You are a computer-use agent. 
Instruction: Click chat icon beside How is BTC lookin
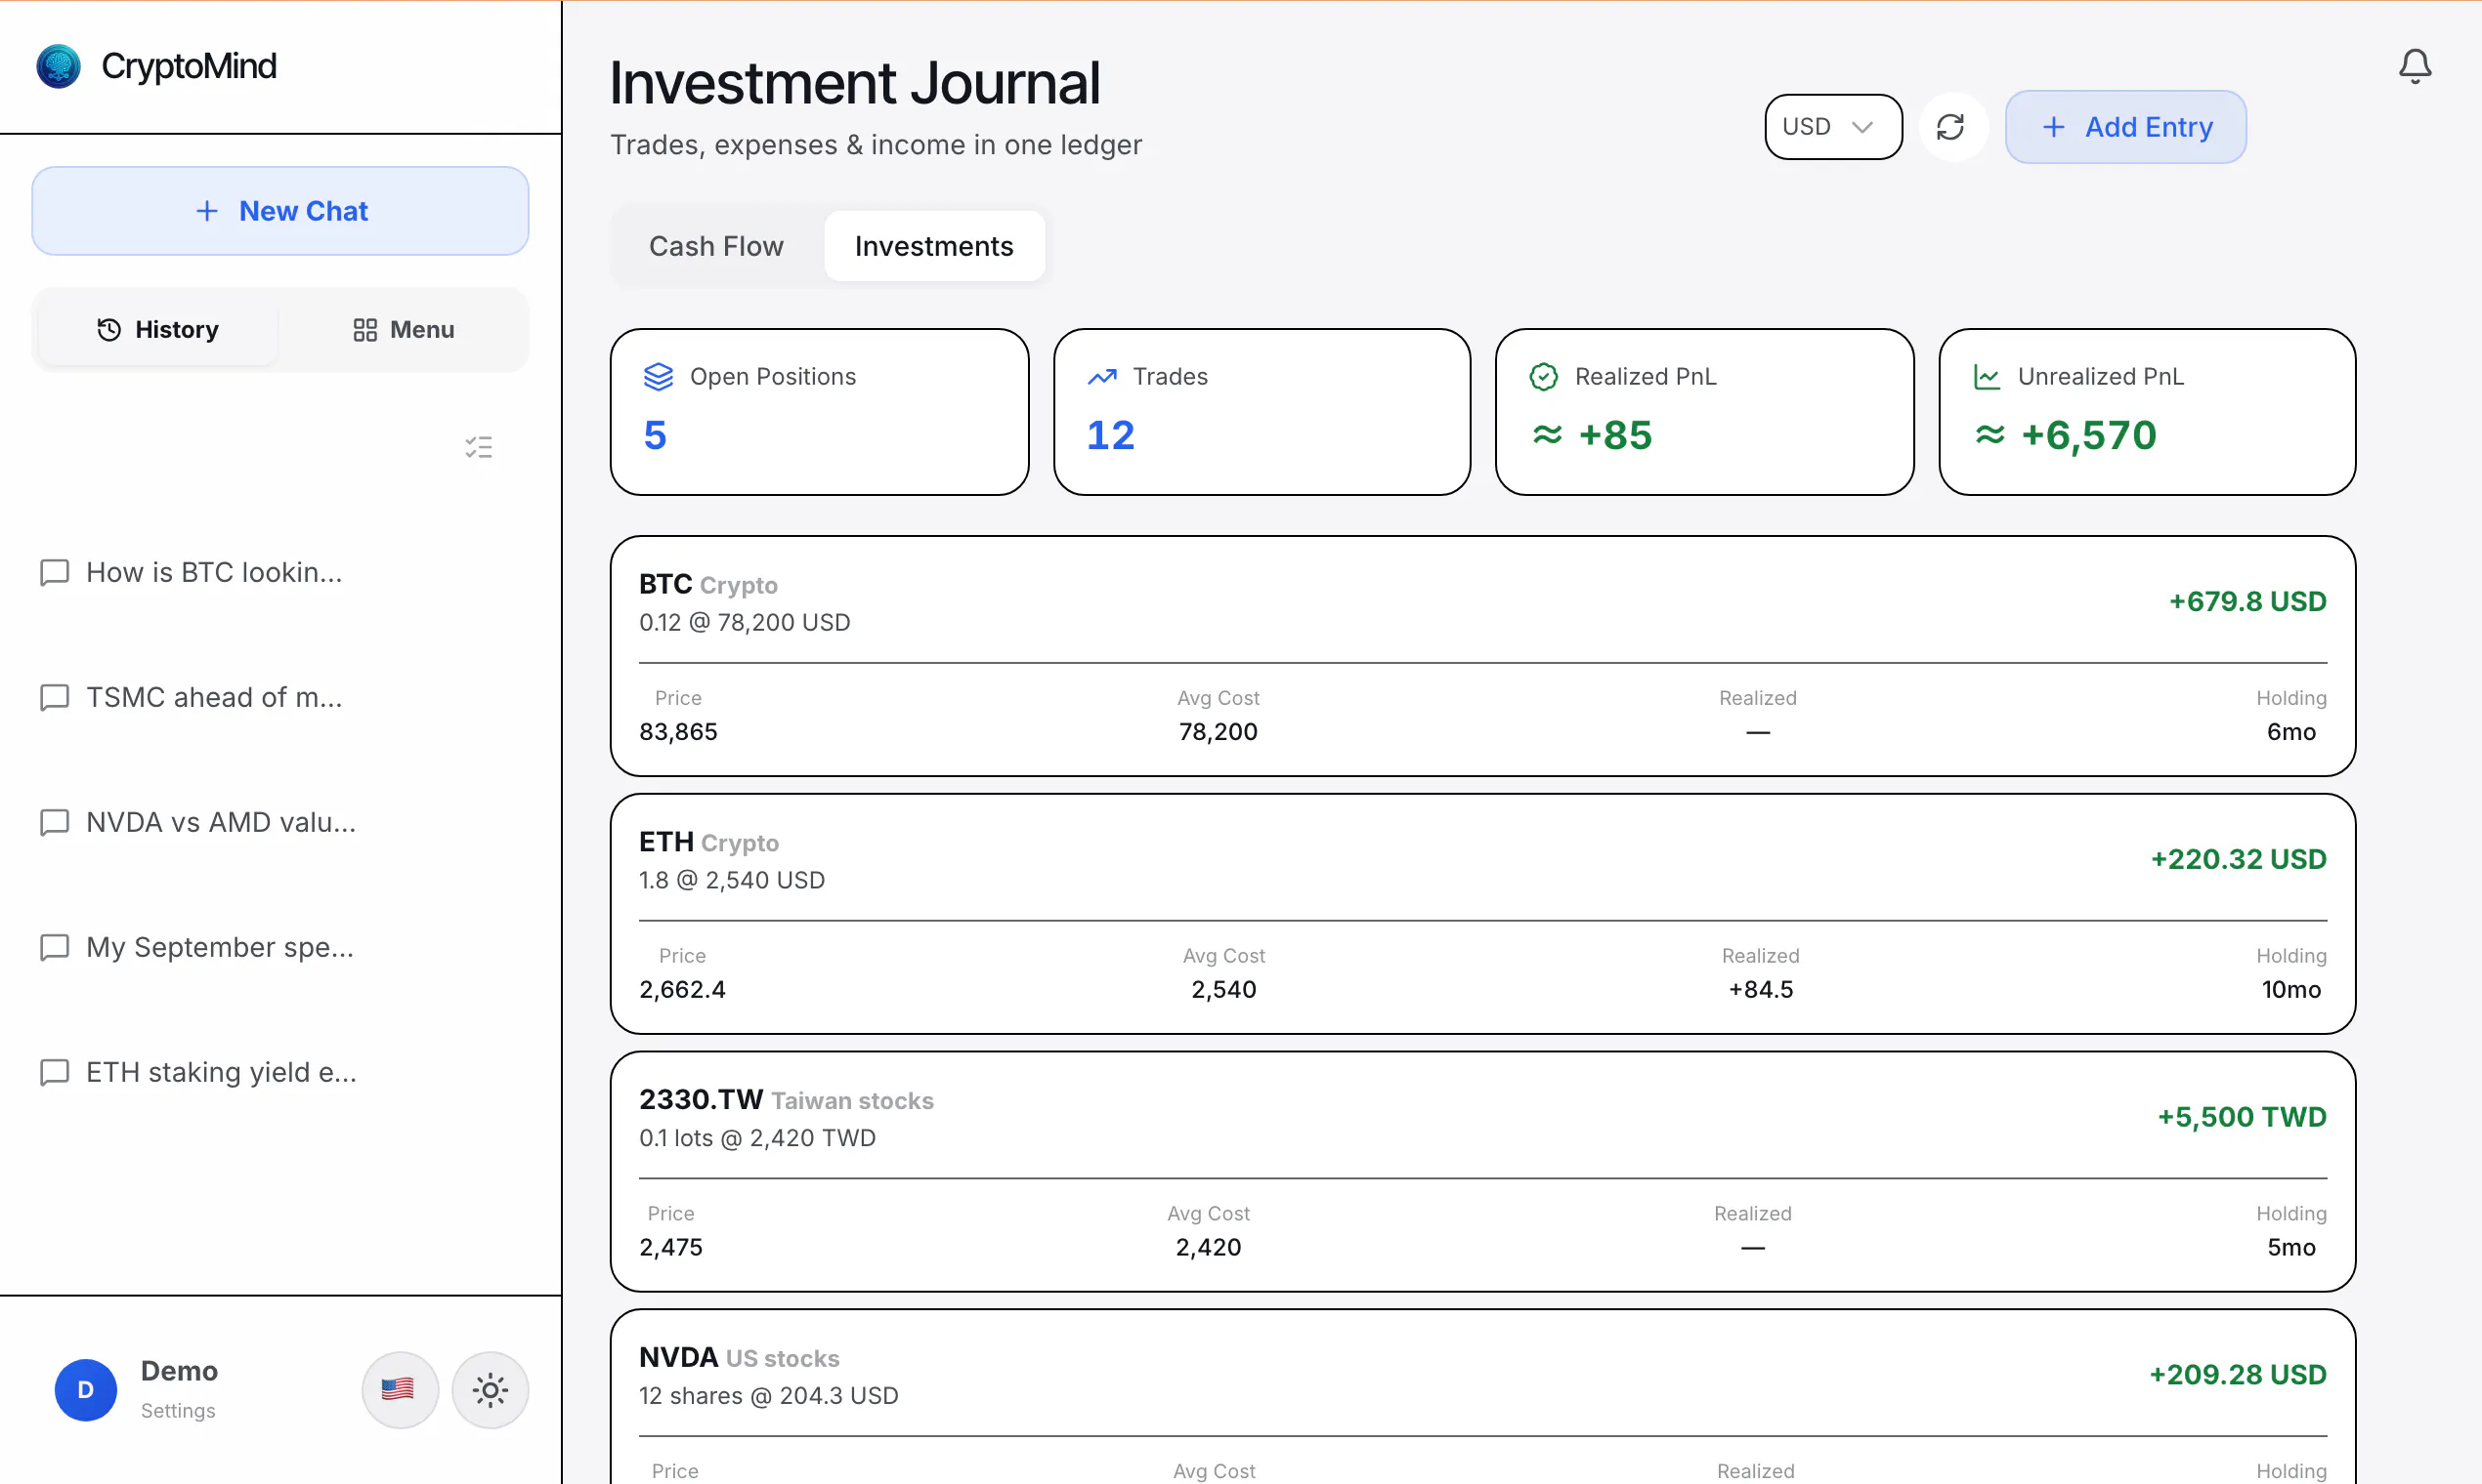click(54, 572)
